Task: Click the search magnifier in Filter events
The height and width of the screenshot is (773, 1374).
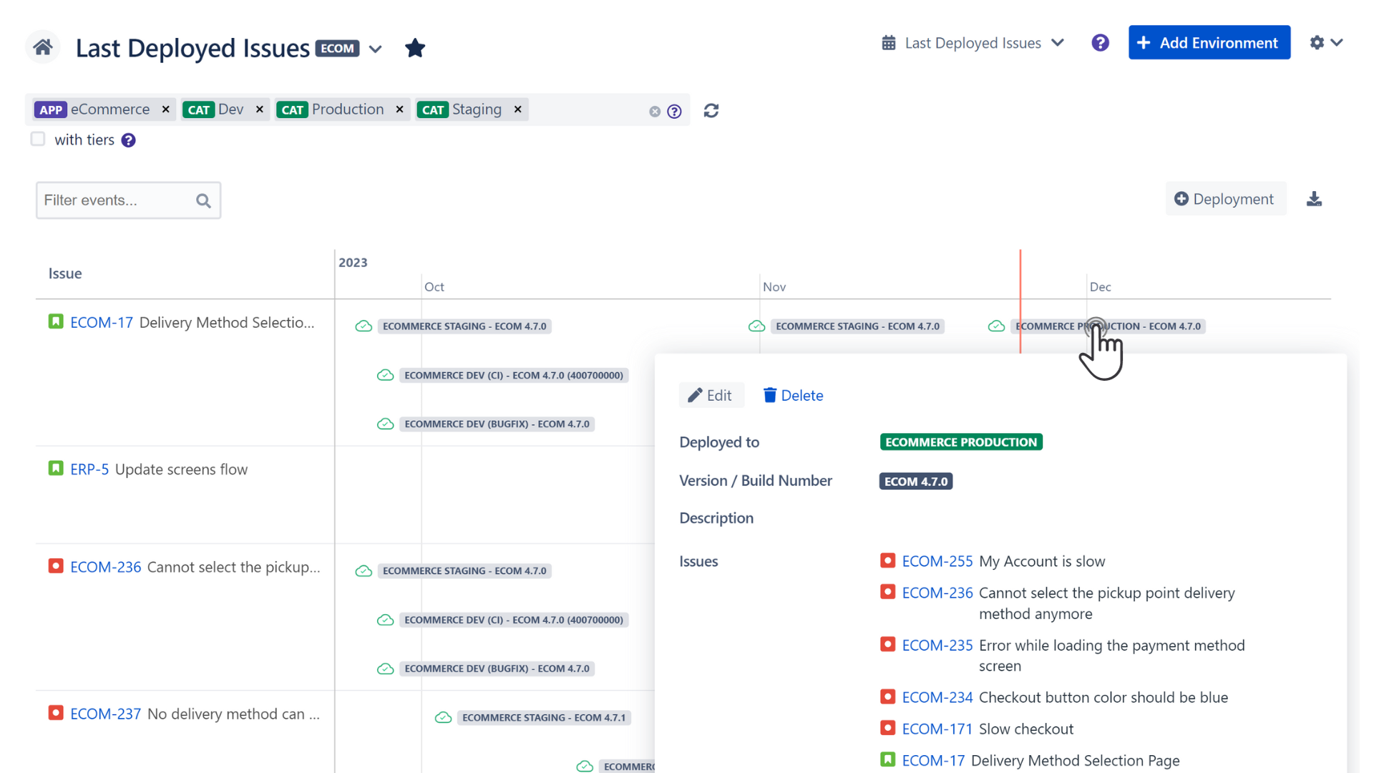Action: 203,201
